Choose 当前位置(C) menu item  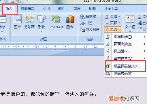(126, 58)
